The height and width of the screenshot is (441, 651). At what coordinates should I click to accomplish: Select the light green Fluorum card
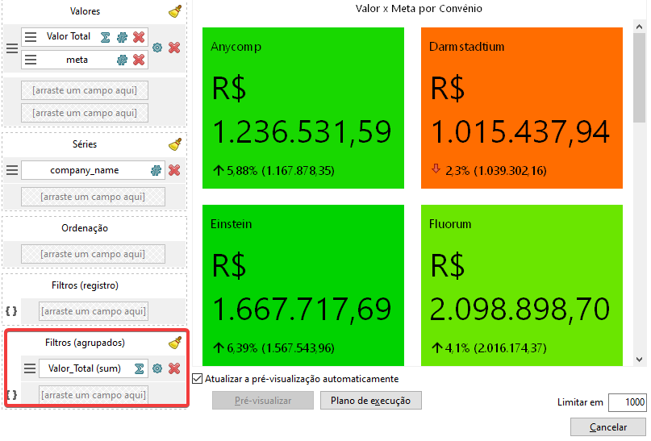click(x=522, y=285)
